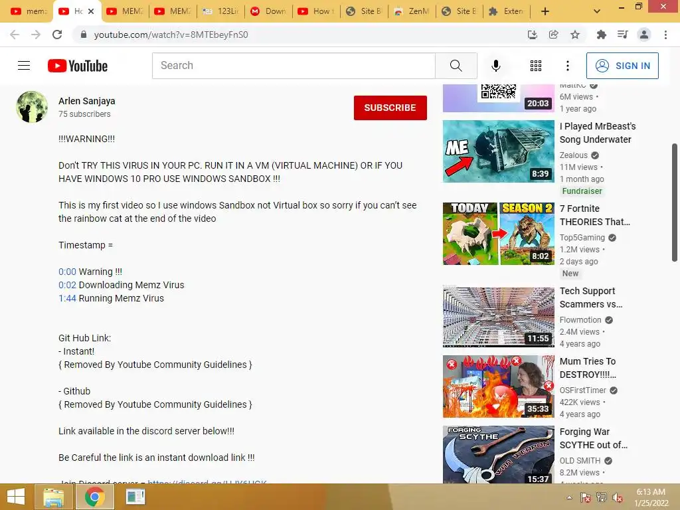Image resolution: width=680 pixels, height=510 pixels.
Task: Switch to the Exten tab
Action: click(507, 11)
